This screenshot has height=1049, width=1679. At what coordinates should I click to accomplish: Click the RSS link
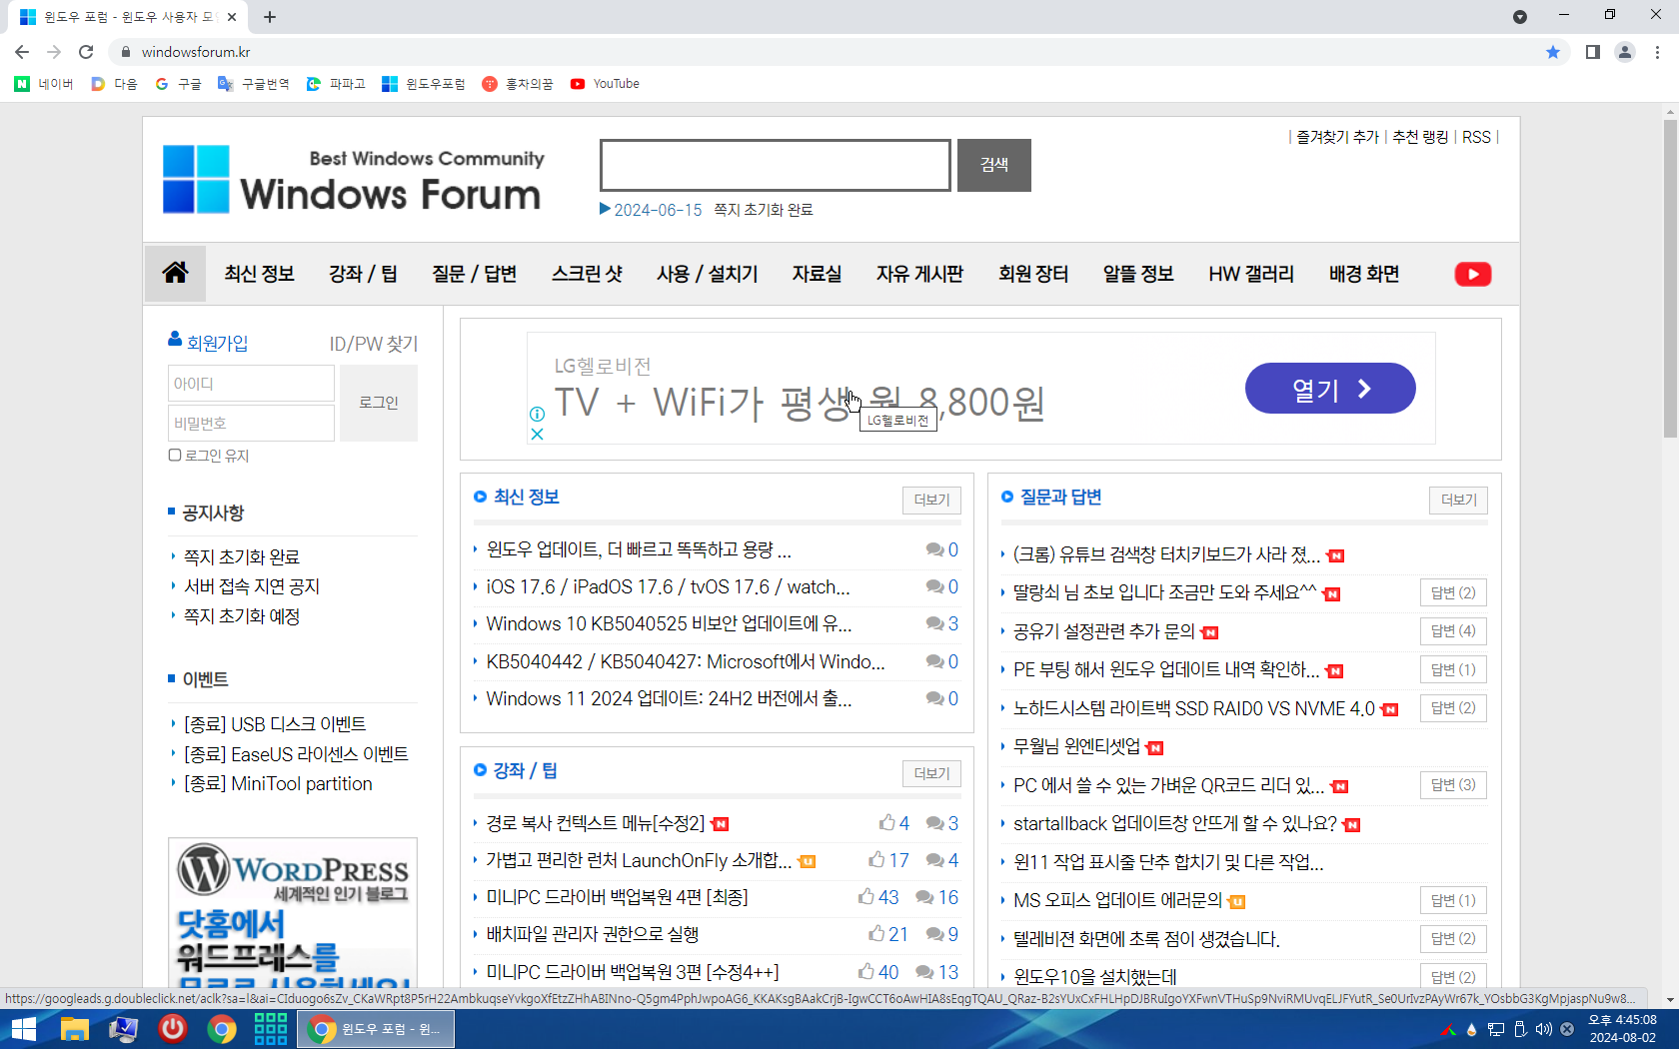(1476, 137)
